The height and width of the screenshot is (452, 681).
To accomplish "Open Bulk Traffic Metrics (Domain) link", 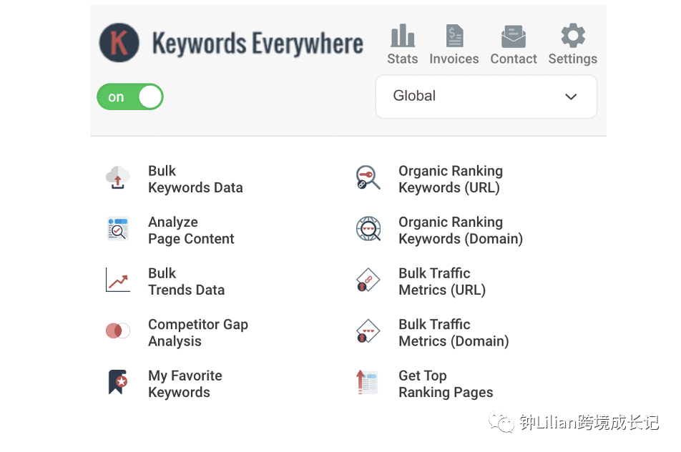I will (x=454, y=333).
